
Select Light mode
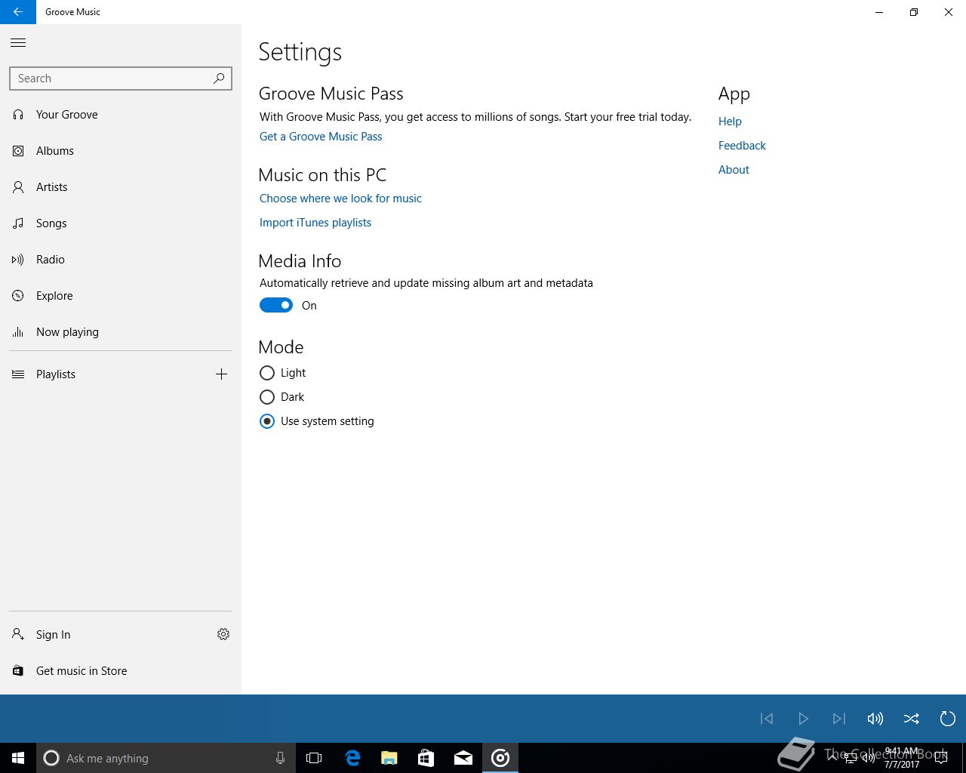tap(282, 373)
